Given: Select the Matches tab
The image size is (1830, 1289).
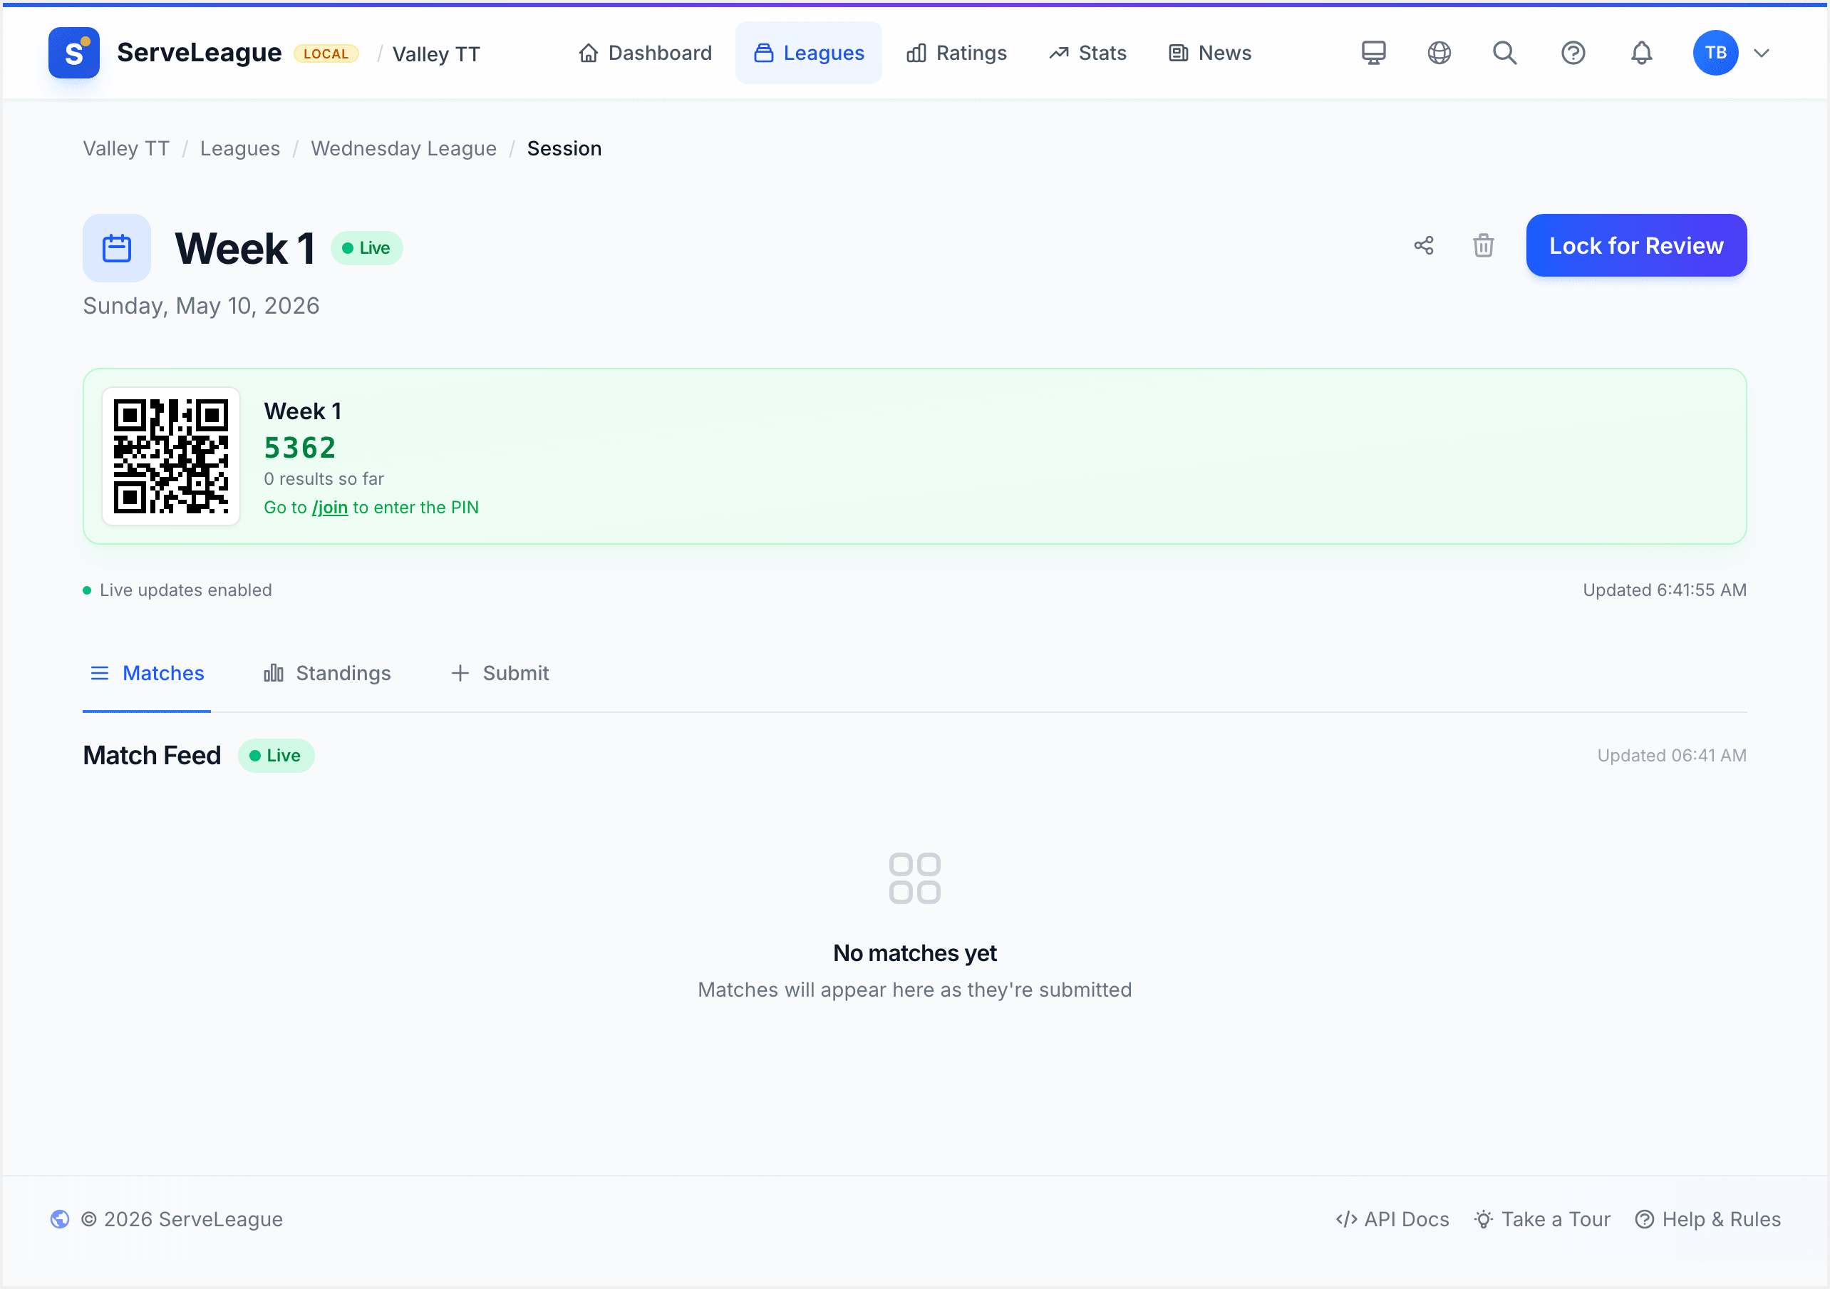Looking at the screenshot, I should click(148, 673).
